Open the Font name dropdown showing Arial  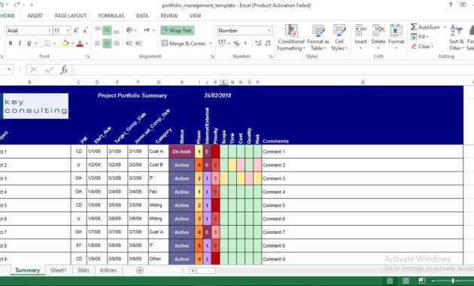coord(50,31)
